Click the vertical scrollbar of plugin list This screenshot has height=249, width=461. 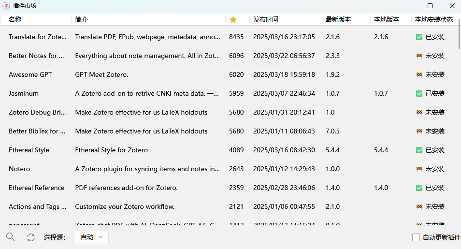[459, 35]
